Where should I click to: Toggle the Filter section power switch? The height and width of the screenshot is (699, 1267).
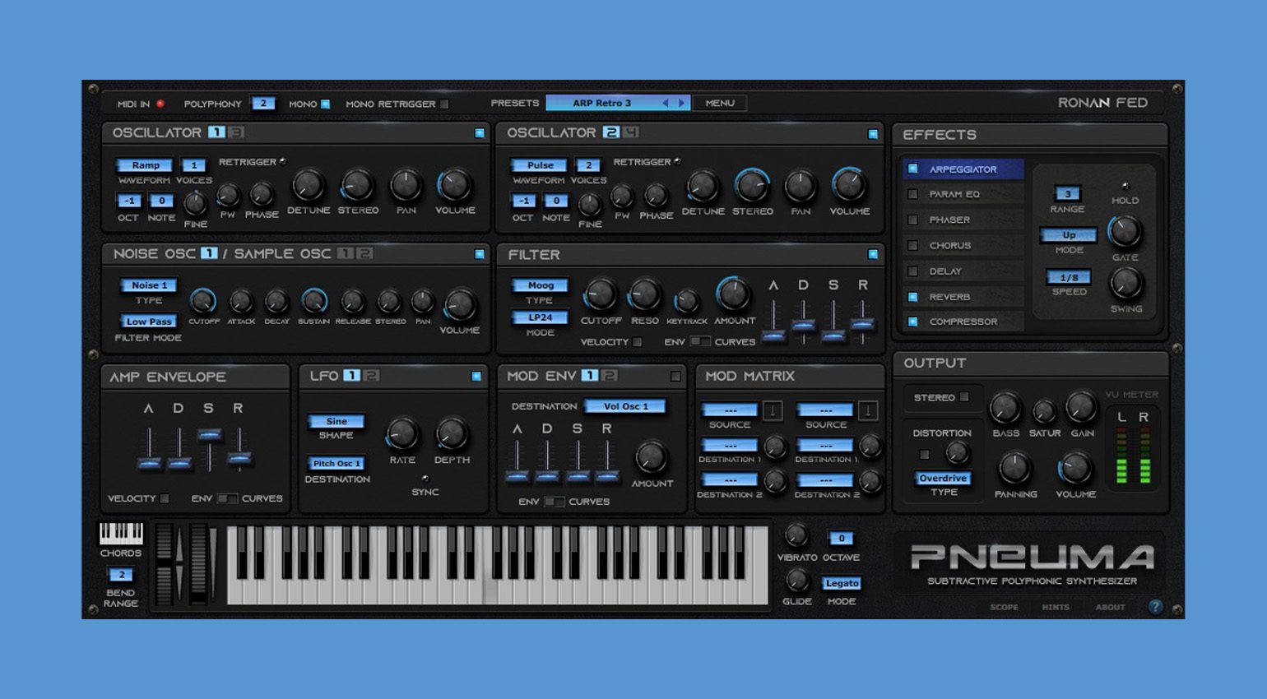tap(873, 255)
